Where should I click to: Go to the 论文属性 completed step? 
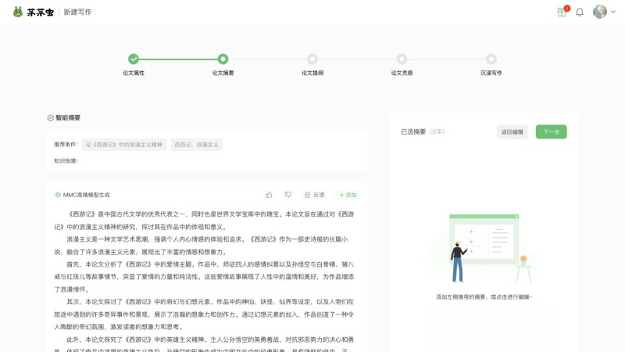134,59
